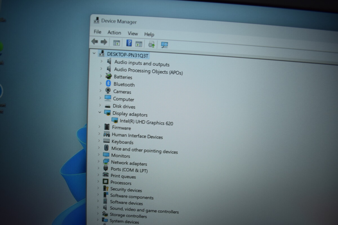Click the speaker icon of Audio inputs and outputs
This screenshot has height=225, width=338.
point(109,61)
